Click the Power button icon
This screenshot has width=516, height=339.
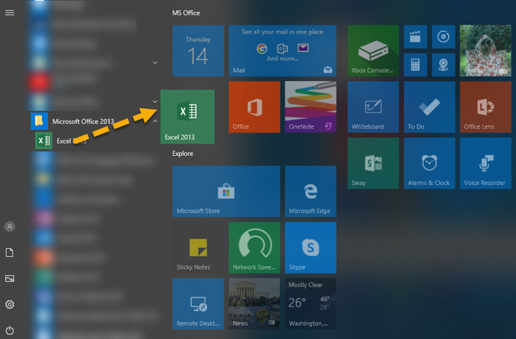[10, 330]
